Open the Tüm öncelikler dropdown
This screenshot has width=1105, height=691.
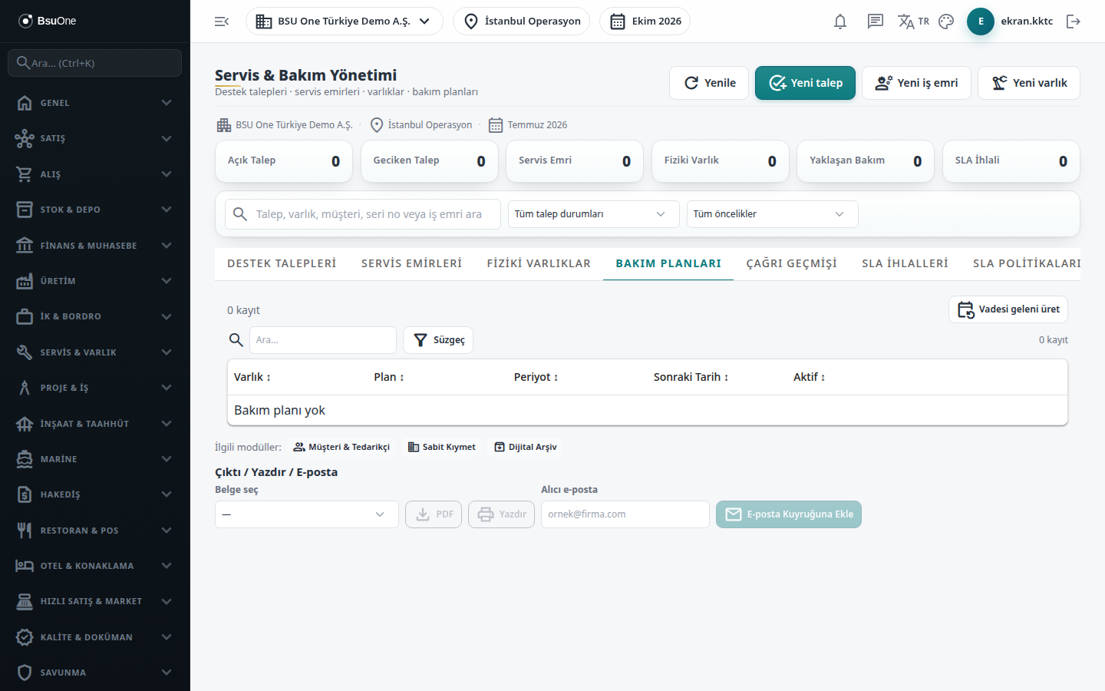pos(772,214)
